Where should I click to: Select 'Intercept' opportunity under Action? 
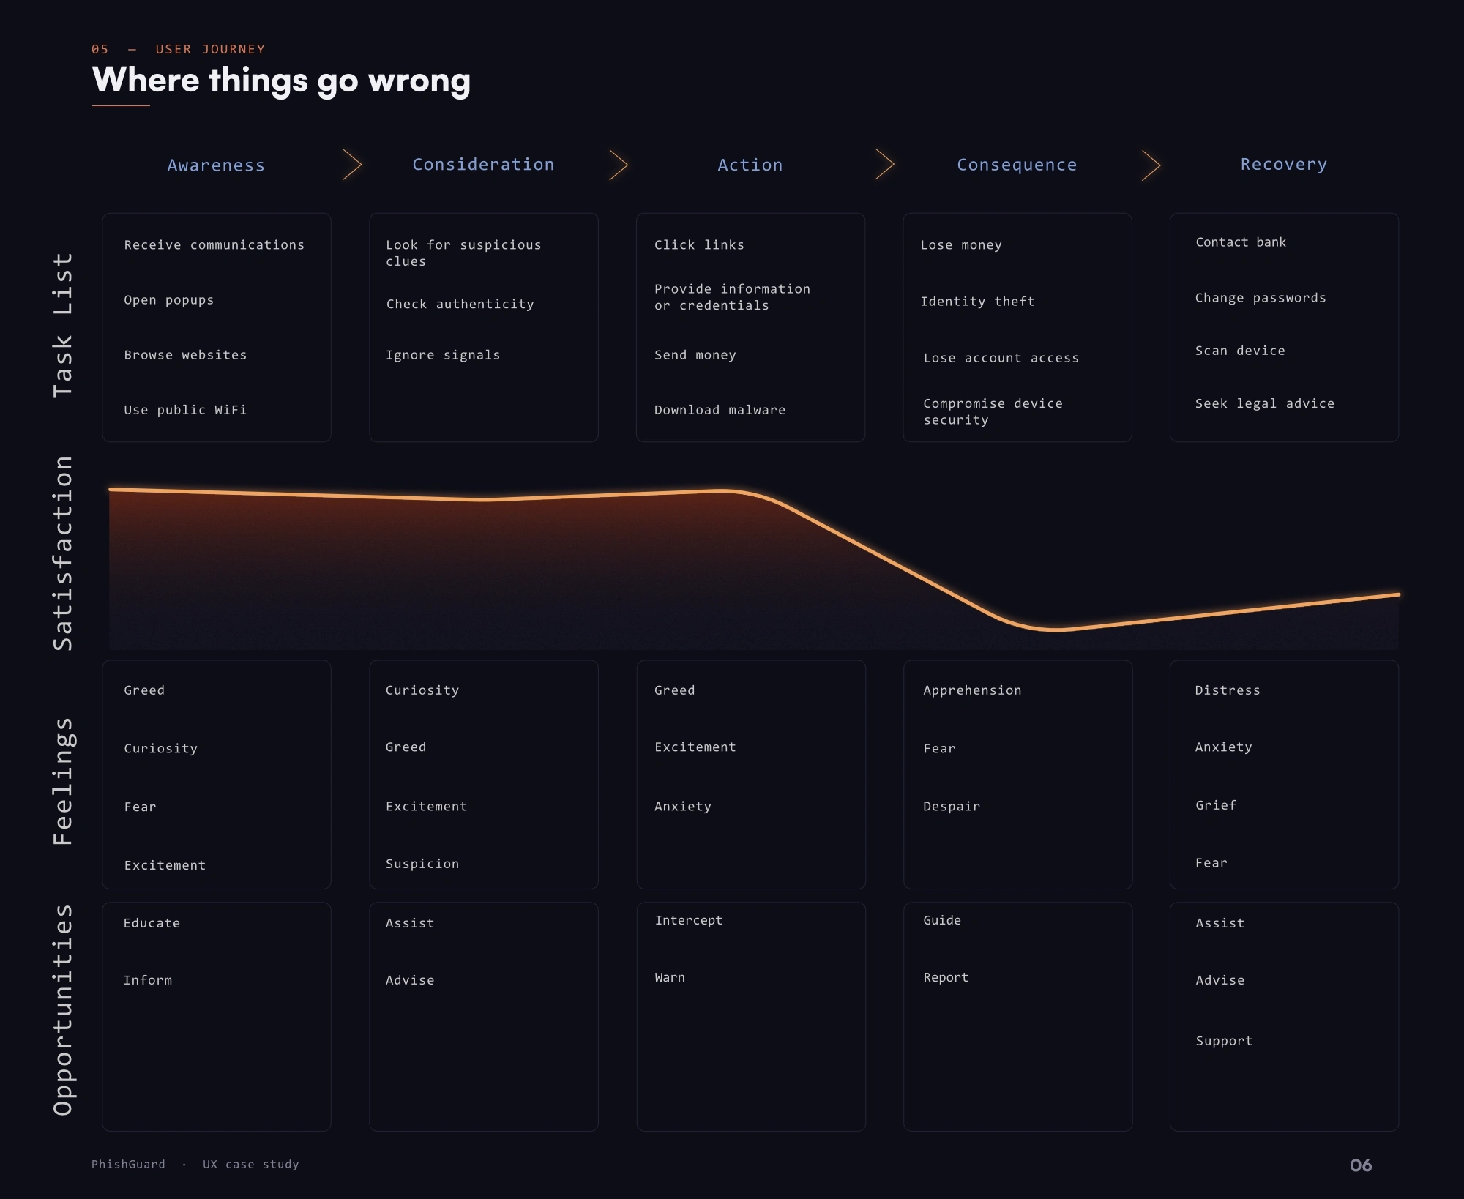[x=688, y=921]
